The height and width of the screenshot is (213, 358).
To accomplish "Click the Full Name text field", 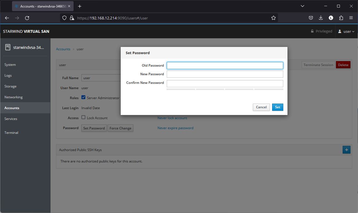I will (x=101, y=78).
